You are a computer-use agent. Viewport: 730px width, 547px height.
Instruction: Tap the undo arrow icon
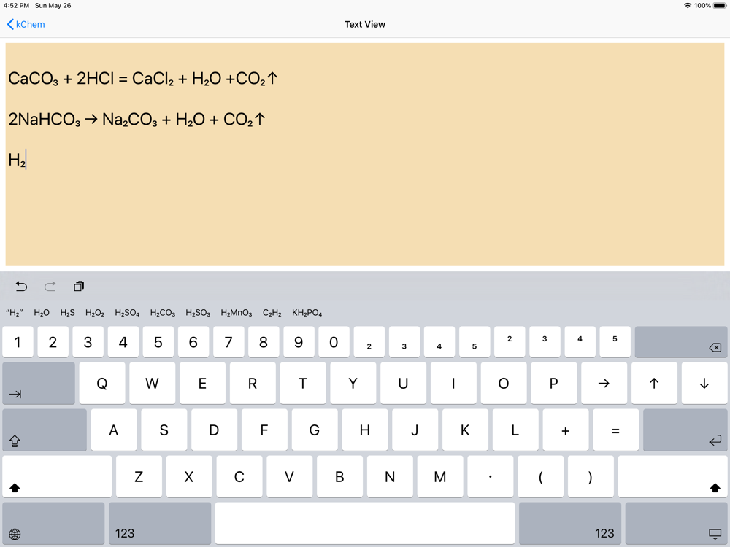[x=21, y=286]
